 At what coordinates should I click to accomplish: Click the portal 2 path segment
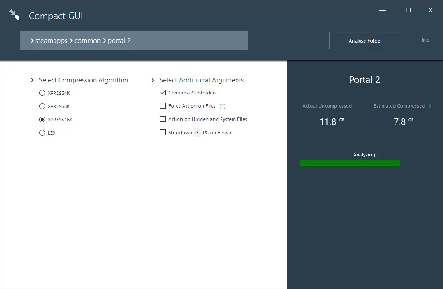(119, 41)
